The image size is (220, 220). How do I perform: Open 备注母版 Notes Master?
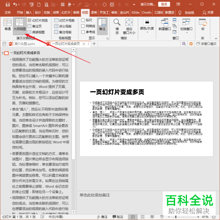63,32
